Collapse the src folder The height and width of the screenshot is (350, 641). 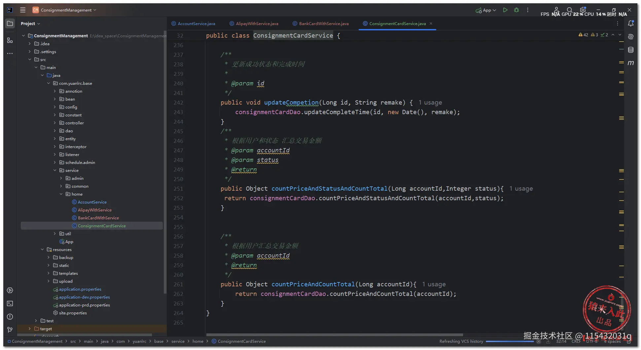click(x=30, y=59)
